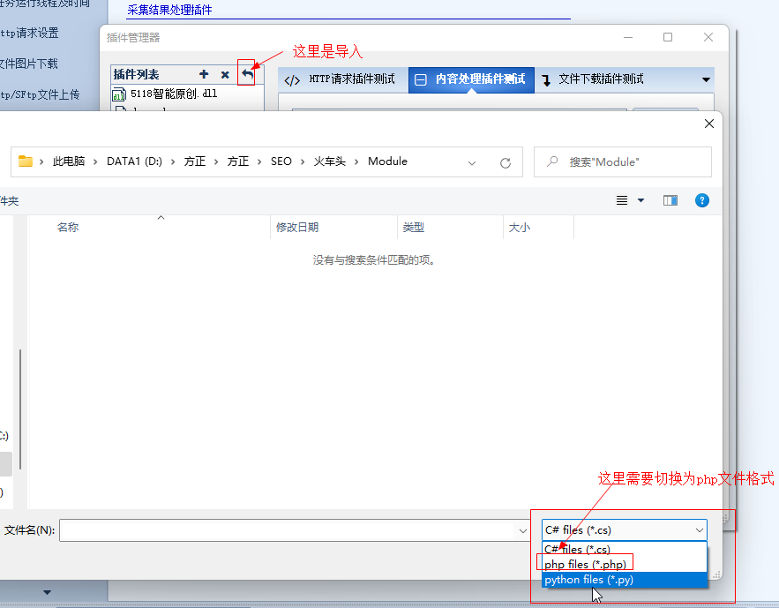The height and width of the screenshot is (608, 779).
Task: Open tp/SFtp文件上传 sidebar item
Action: pyautogui.click(x=40, y=95)
